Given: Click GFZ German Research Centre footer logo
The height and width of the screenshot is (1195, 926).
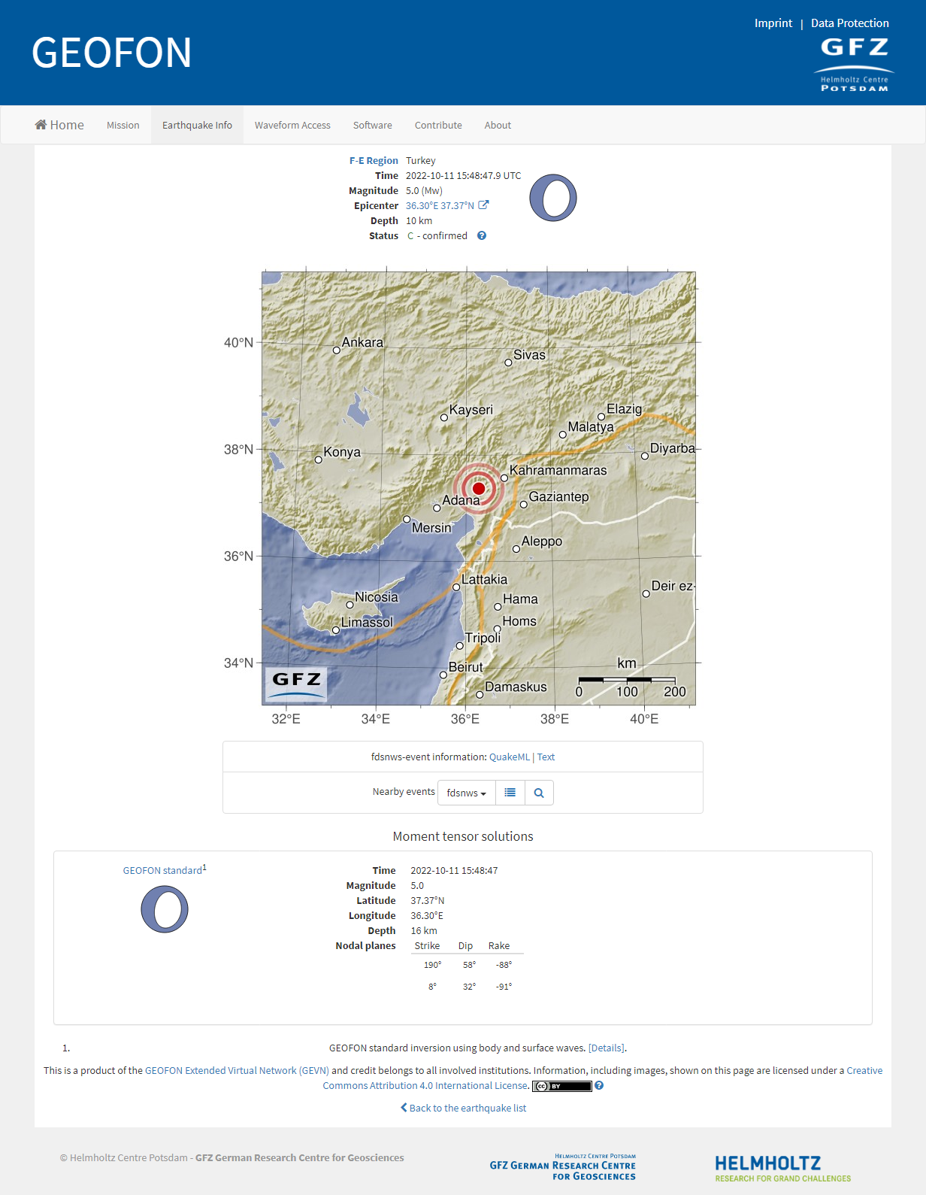Looking at the screenshot, I should tap(562, 1167).
